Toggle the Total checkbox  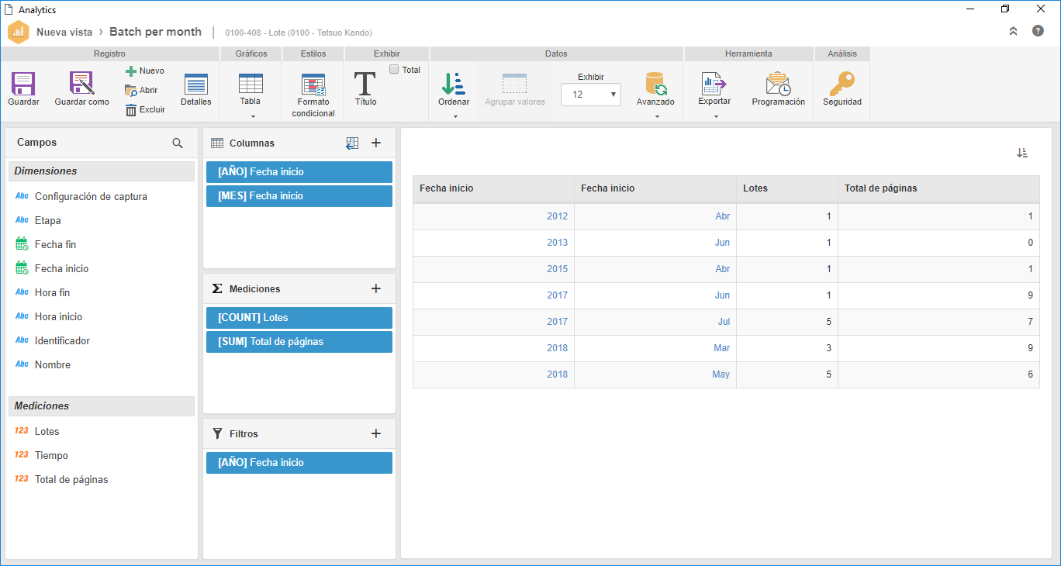pos(394,69)
